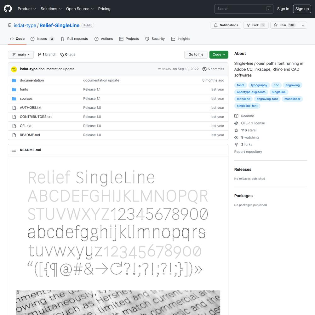Open the star lists dropdown arrow

coord(303,25)
